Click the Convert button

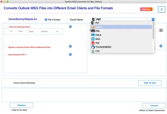[154, 106]
